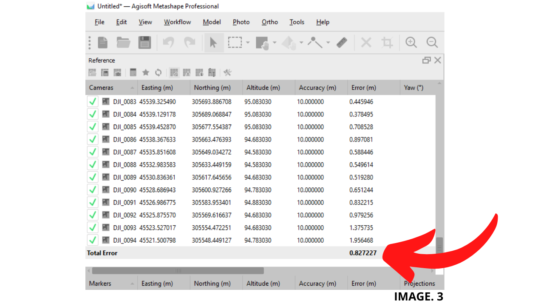Uncheck camera DJI_0091
Image resolution: width=544 pixels, height=306 pixels.
(x=93, y=202)
